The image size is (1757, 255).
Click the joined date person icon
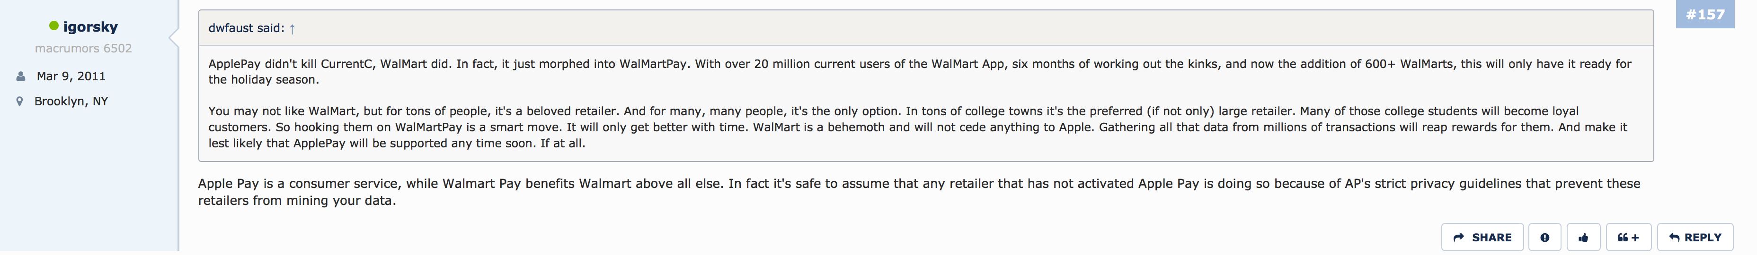20,76
